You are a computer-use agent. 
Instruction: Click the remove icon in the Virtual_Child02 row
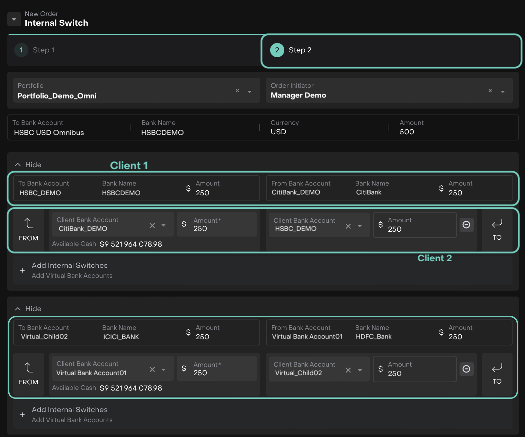pyautogui.click(x=466, y=369)
